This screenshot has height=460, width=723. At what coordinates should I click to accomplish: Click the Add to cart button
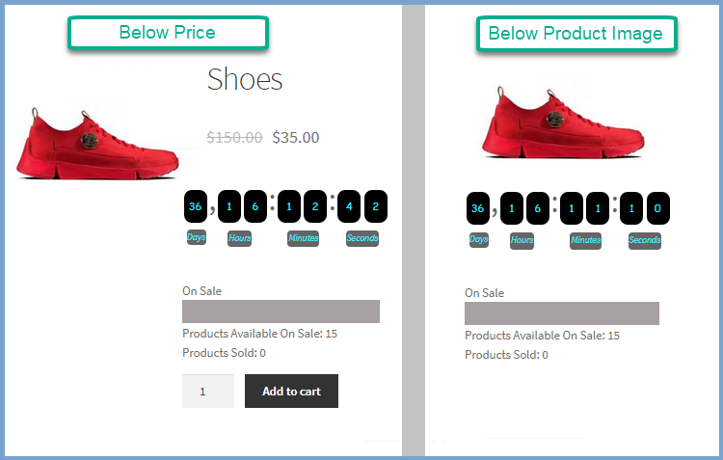pos(291,391)
